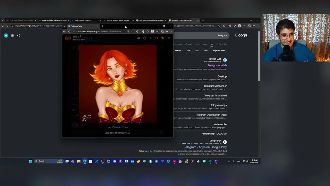
Task: Open Rko sender avatar in viewer
Action: [x=68, y=38]
